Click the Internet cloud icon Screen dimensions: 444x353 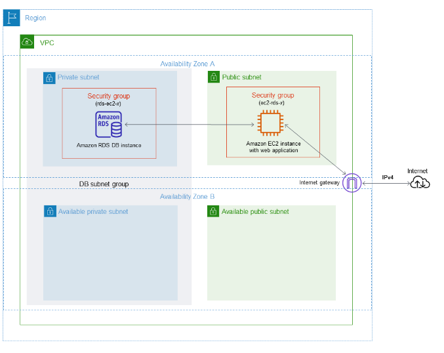click(x=420, y=182)
